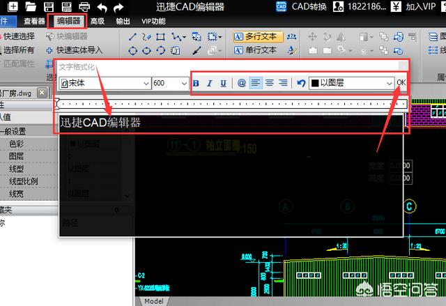Close the dwg file tab
This screenshot has width=446, height=306.
coord(42,93)
